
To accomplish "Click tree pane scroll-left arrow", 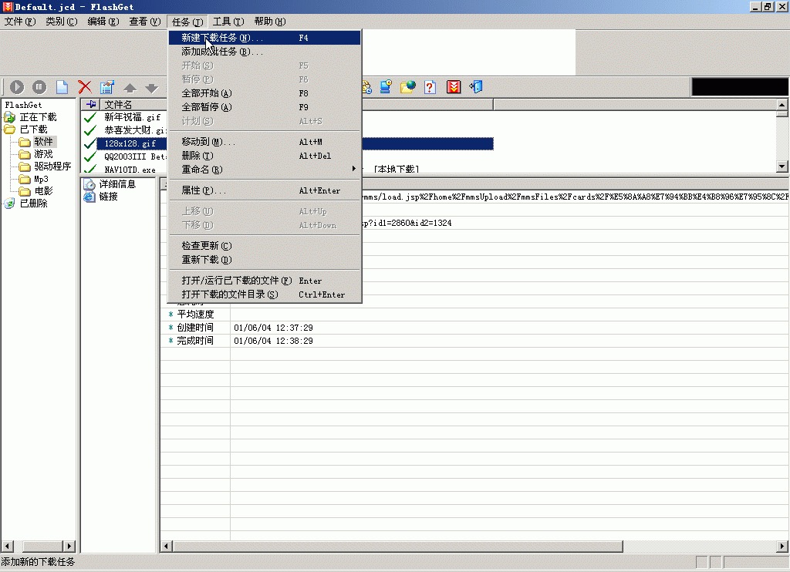I will click(7, 547).
